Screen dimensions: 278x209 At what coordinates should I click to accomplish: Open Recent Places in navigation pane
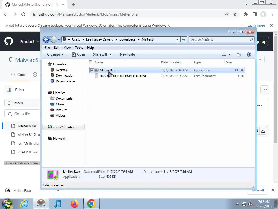[66, 81]
